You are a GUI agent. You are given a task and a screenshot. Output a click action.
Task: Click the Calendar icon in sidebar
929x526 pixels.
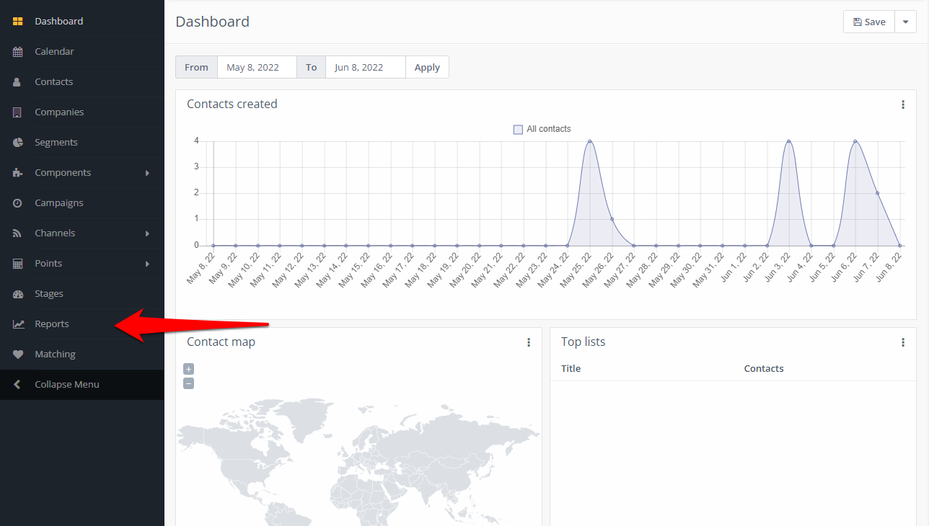pyautogui.click(x=18, y=52)
